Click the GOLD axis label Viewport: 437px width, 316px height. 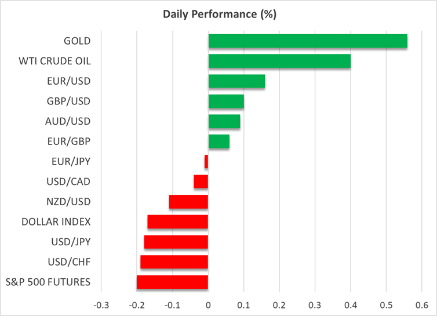[77, 41]
